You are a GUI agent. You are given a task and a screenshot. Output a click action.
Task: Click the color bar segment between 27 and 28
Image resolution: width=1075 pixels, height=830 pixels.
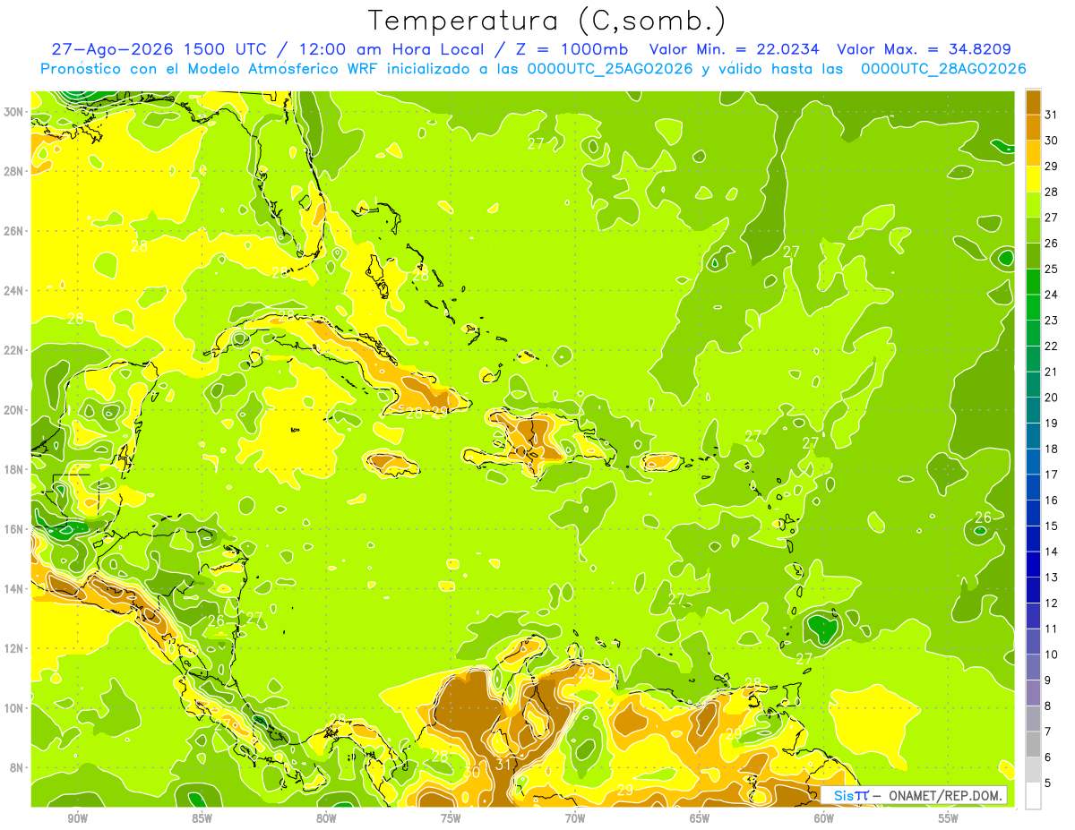click(1033, 204)
